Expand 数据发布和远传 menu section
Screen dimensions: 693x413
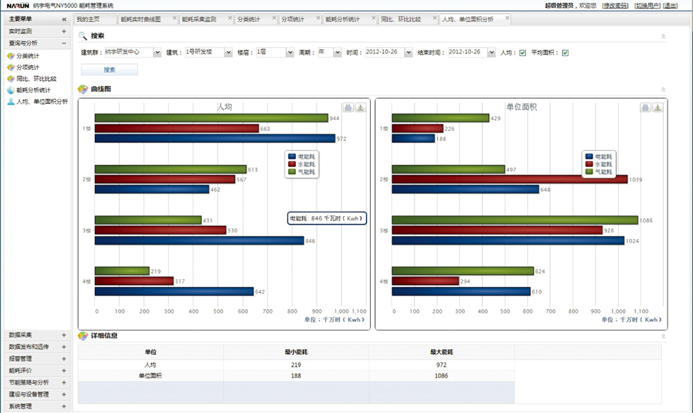click(64, 347)
